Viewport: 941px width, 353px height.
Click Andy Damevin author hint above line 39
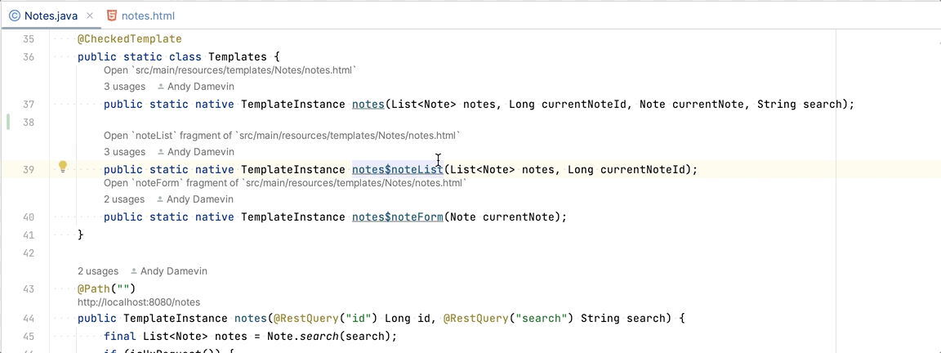pos(196,152)
